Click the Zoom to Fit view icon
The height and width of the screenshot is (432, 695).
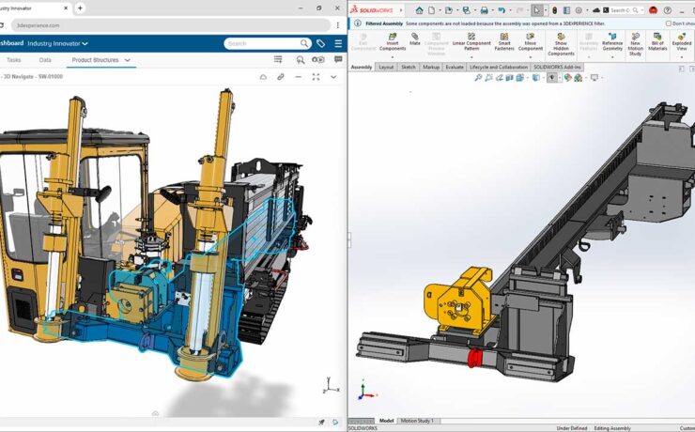tap(478, 78)
